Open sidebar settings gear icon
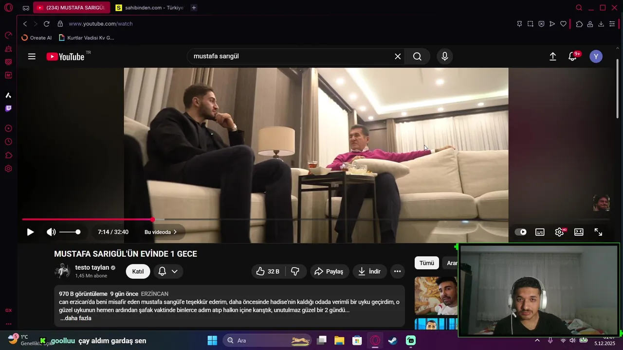The image size is (623, 350). 8,169
